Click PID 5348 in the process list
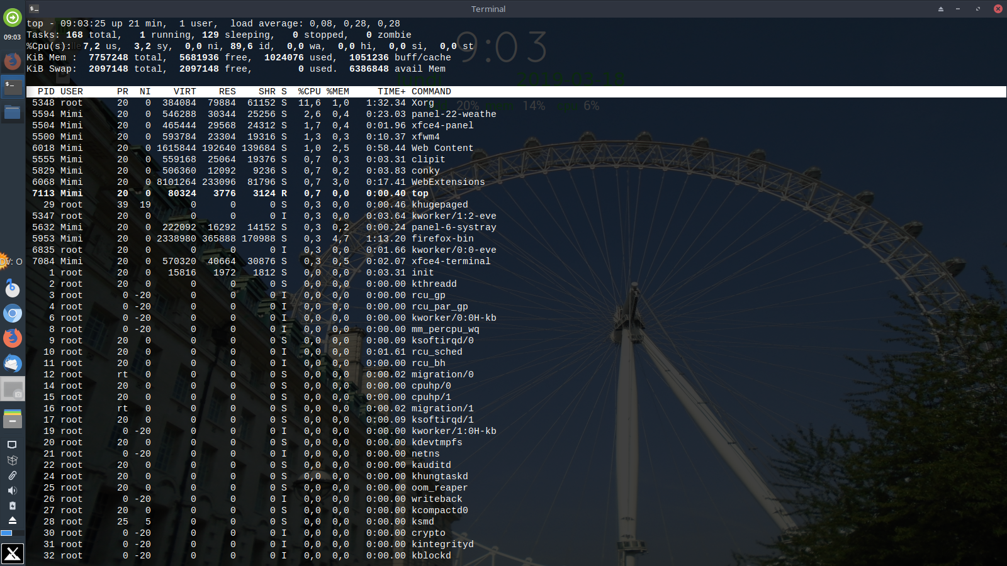The width and height of the screenshot is (1007, 566). pos(43,103)
